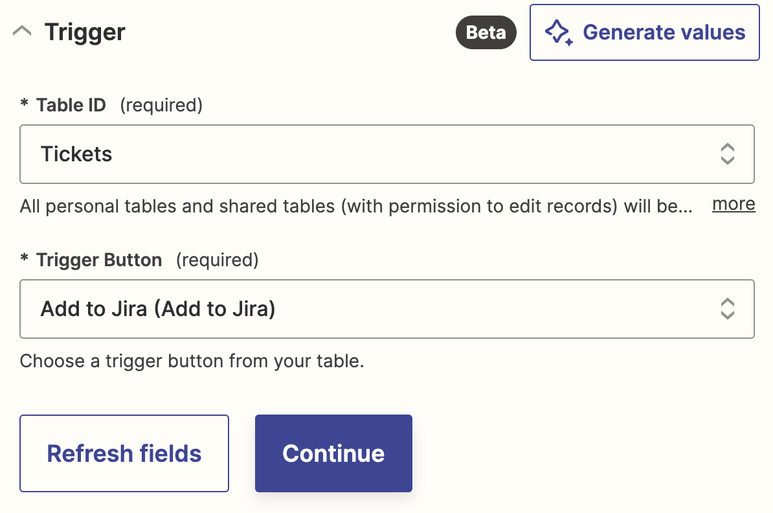The image size is (773, 513).
Task: Click the Trigger Button field label
Action: pyautogui.click(x=99, y=260)
